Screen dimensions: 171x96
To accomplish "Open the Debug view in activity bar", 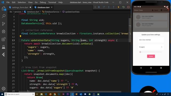I will [3, 31].
